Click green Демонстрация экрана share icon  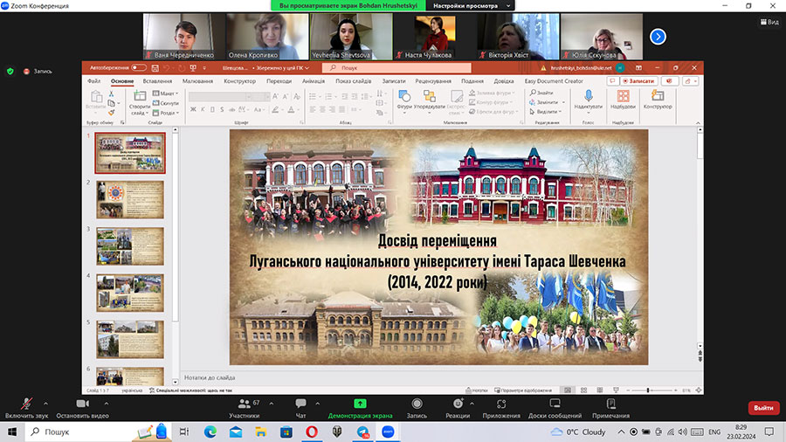[x=360, y=404]
